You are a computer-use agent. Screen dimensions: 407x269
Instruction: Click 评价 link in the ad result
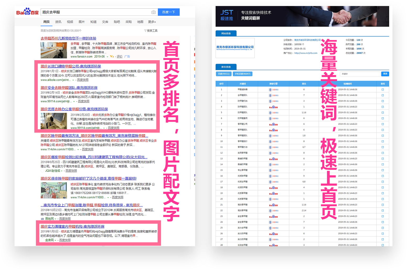[120, 57]
